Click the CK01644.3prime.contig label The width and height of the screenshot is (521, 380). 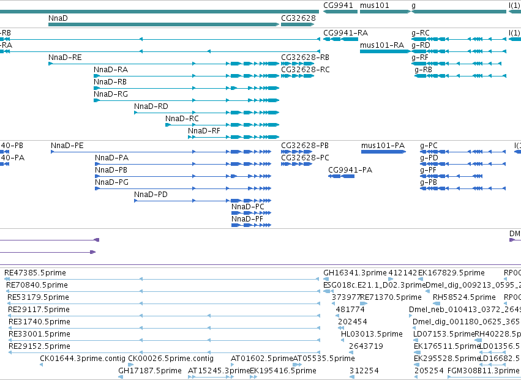pos(83,359)
